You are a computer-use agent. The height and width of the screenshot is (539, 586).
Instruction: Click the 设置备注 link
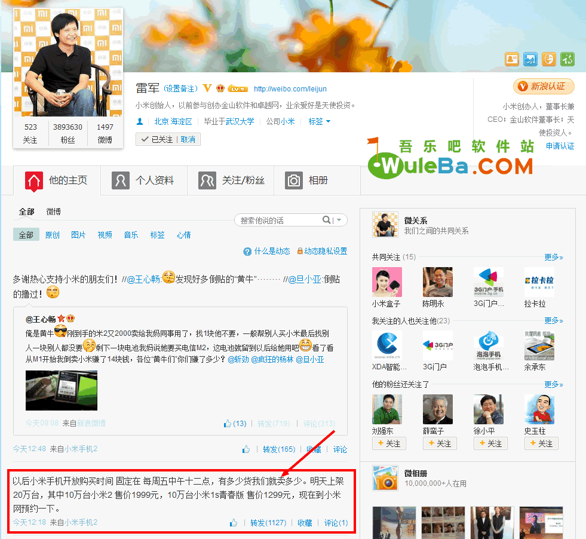click(180, 88)
